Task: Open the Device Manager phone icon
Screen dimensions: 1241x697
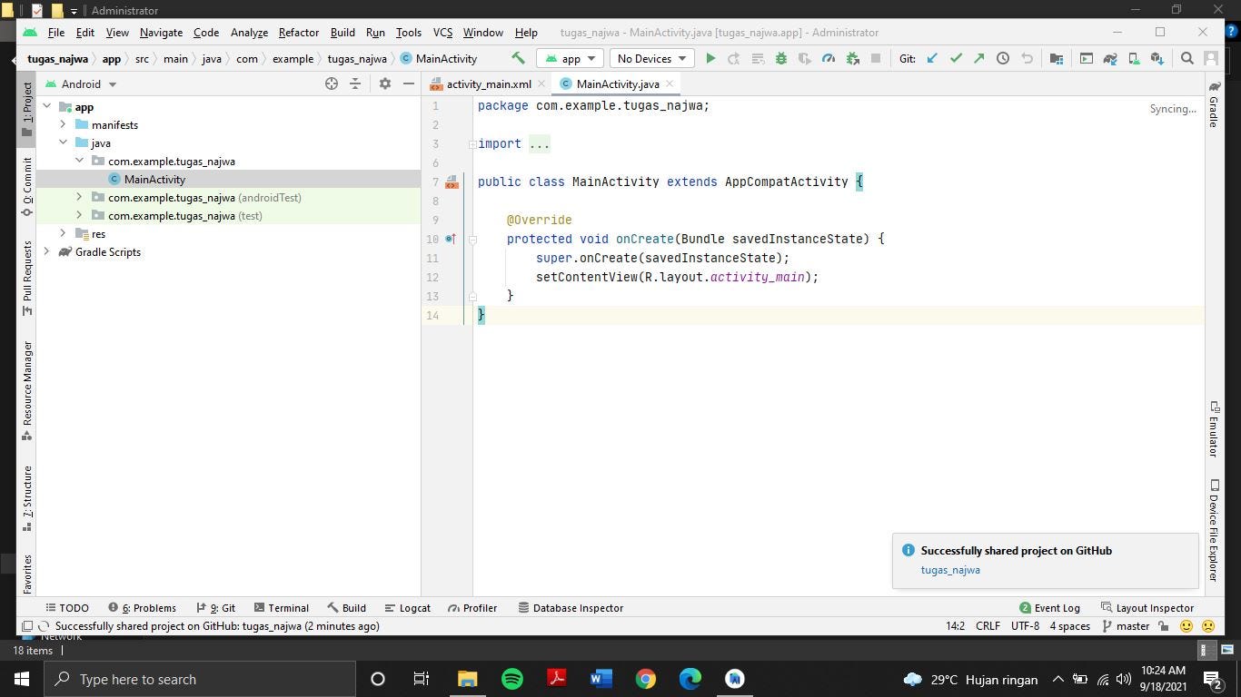Action: 1133,58
